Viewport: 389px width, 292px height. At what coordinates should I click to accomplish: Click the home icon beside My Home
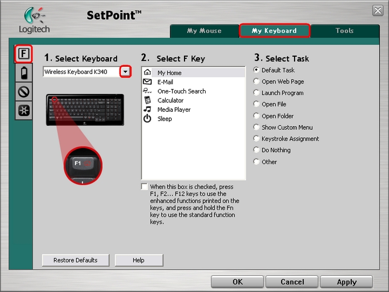pos(147,72)
